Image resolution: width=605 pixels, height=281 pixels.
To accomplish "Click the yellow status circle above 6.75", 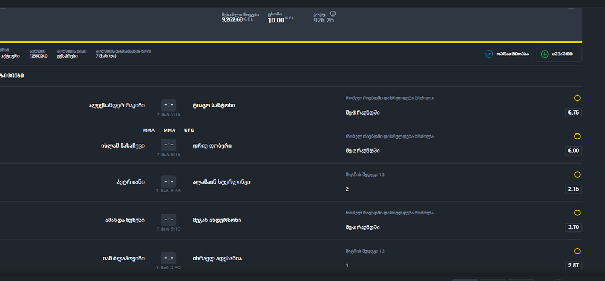I will 577,98.
